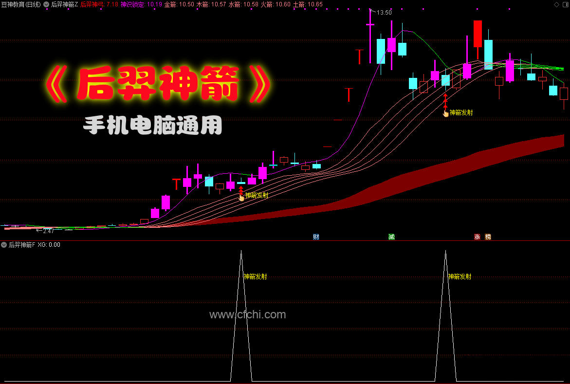
Task: Select the large solid red candlestick
Action: coord(478,34)
